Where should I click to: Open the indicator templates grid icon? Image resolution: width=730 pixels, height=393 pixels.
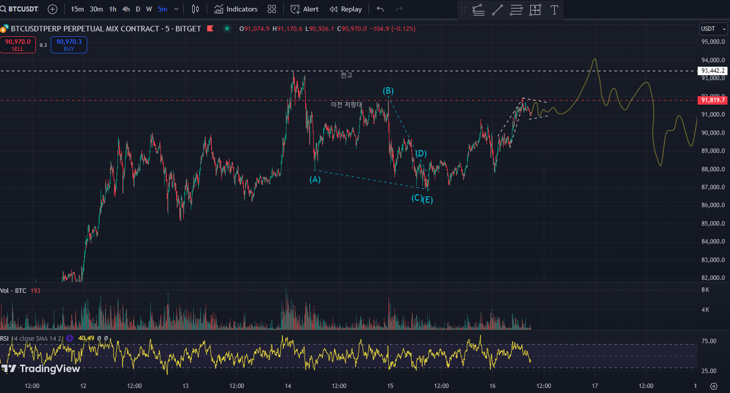click(x=272, y=9)
